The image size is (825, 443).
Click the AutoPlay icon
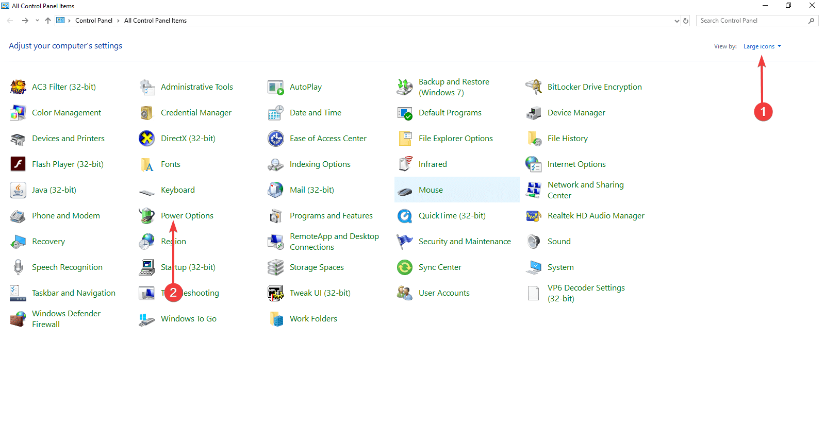point(276,87)
